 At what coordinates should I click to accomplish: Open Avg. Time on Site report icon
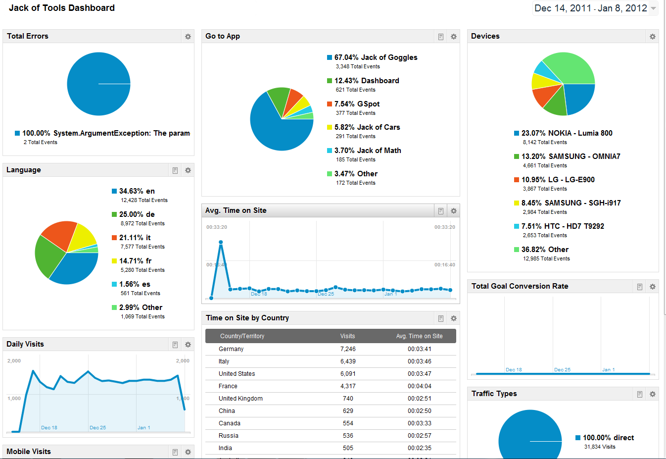441,211
